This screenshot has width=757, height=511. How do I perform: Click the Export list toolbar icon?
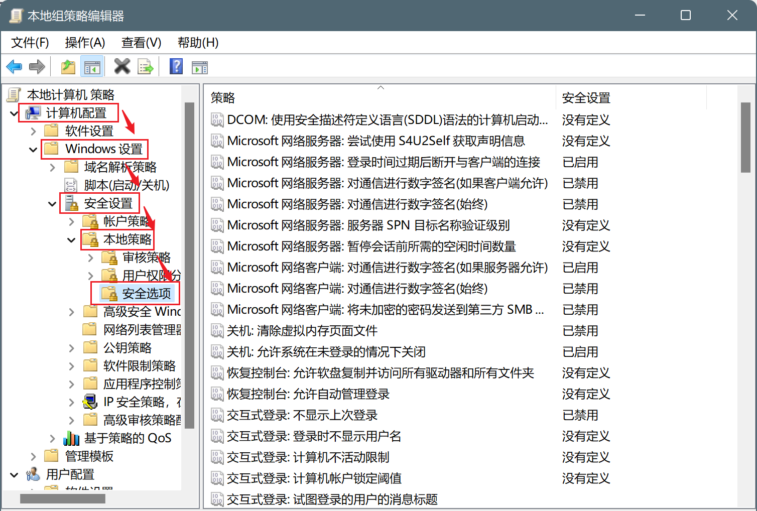(x=146, y=66)
